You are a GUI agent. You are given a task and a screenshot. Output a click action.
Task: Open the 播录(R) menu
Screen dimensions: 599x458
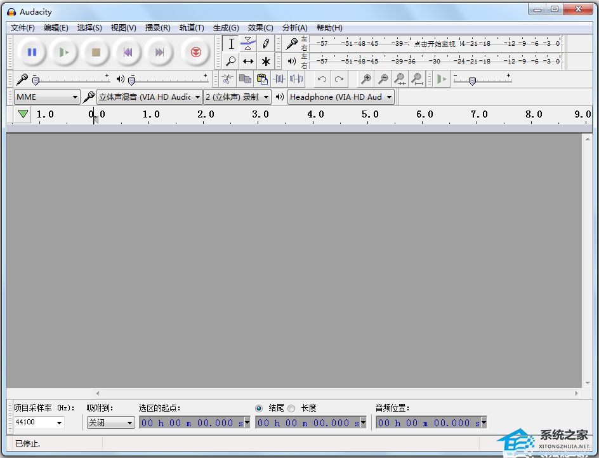158,28
